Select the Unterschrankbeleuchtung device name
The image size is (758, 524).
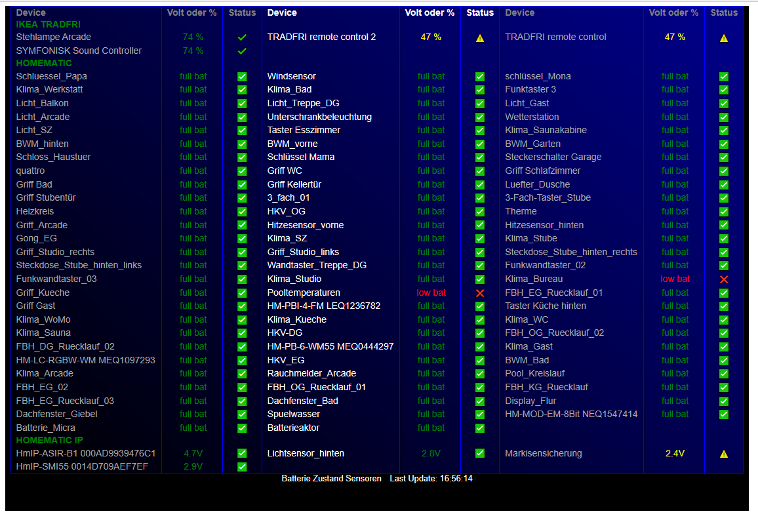pos(319,117)
